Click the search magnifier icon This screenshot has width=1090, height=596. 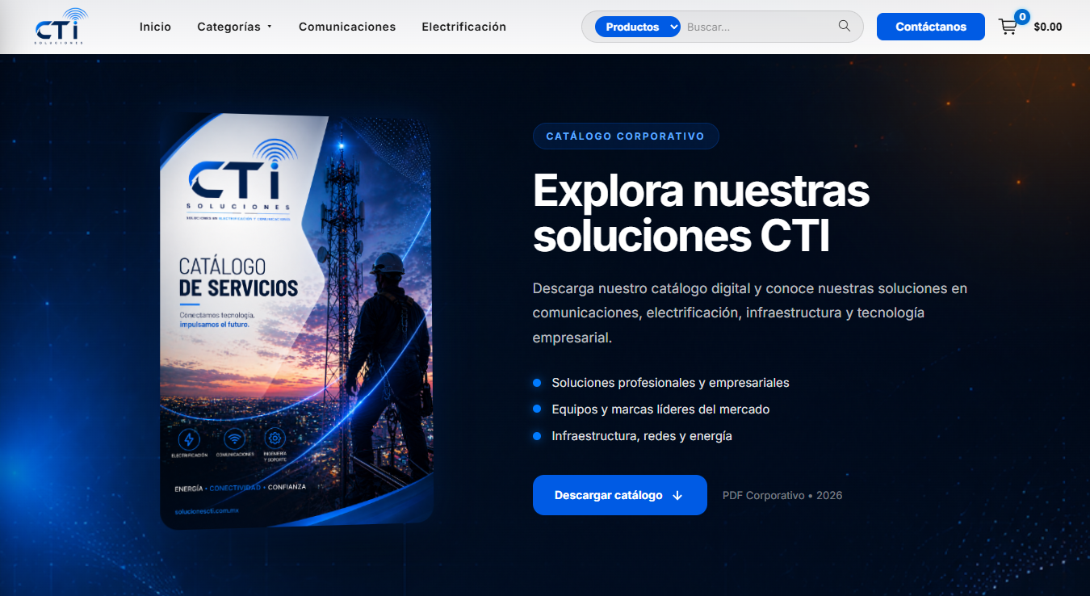[x=845, y=26]
